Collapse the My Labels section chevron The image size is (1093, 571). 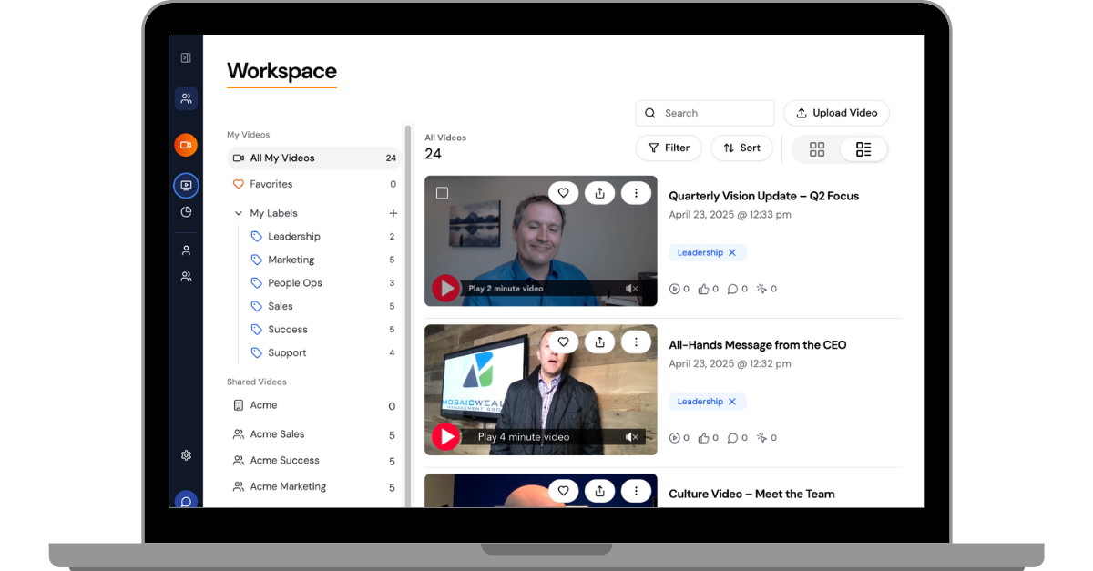239,213
